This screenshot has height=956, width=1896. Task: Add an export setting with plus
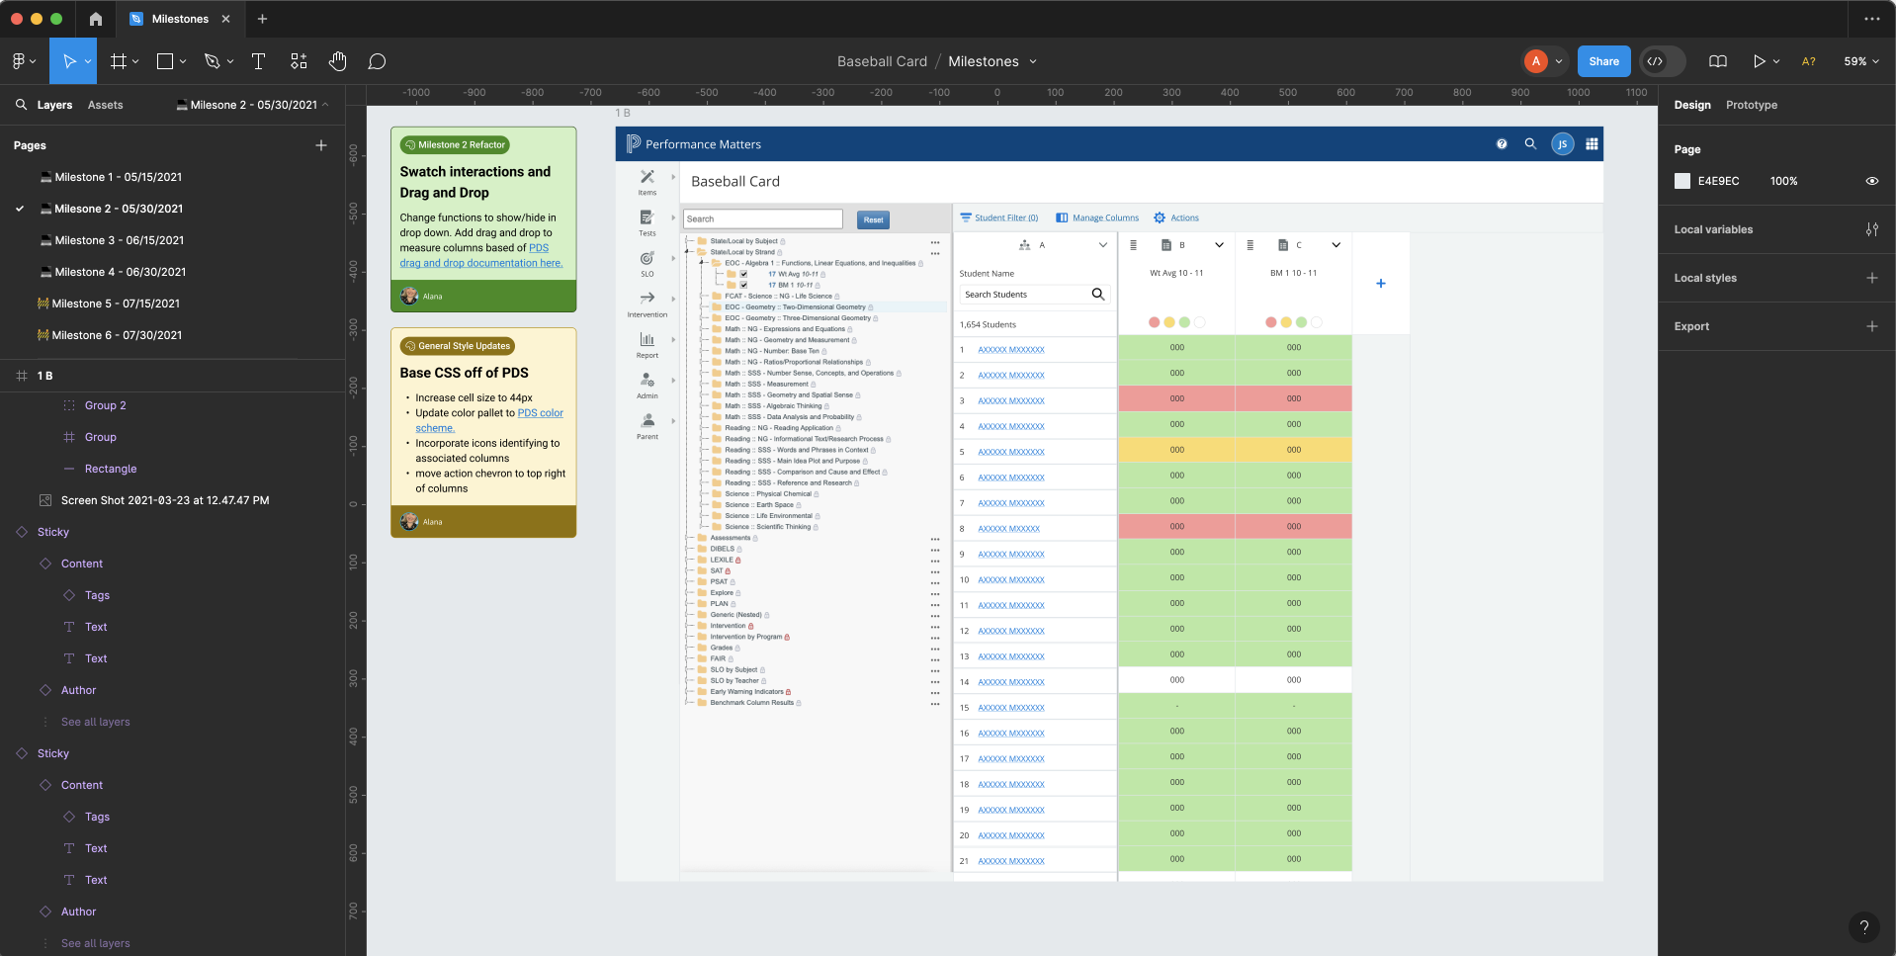[1872, 326]
